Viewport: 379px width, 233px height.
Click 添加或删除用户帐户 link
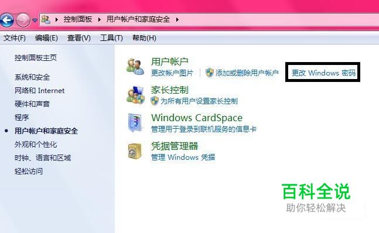tap(247, 73)
